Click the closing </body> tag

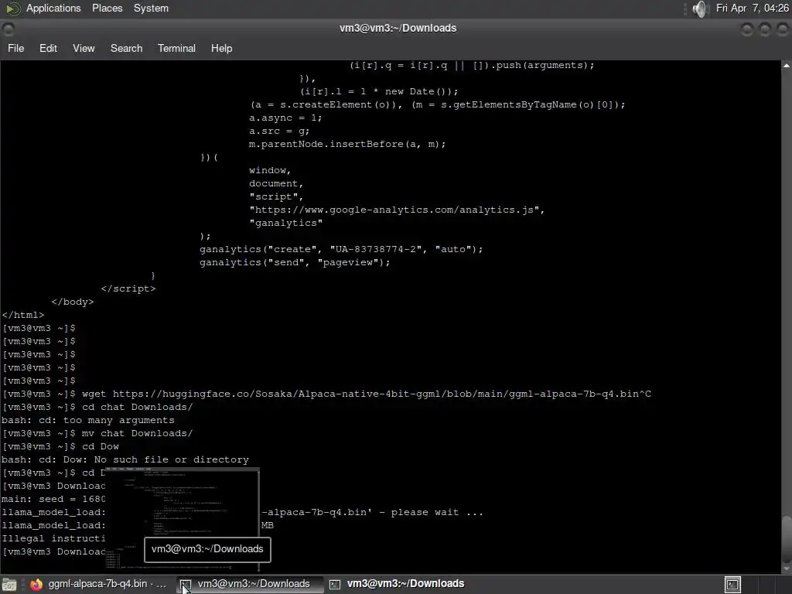pos(72,302)
